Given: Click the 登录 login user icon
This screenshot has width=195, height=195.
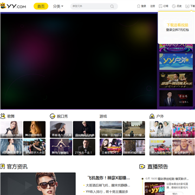Looking at the screenshot, I should pyautogui.click(x=139, y=6).
